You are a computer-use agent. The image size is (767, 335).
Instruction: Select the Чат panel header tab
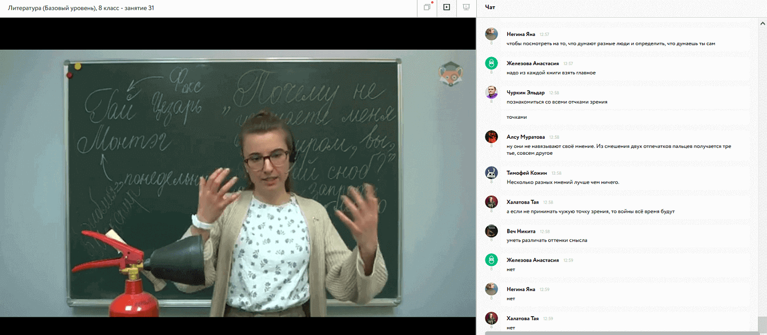click(490, 7)
